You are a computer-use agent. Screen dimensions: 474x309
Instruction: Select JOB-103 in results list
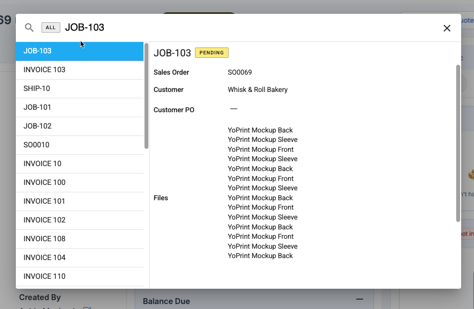[x=80, y=51]
